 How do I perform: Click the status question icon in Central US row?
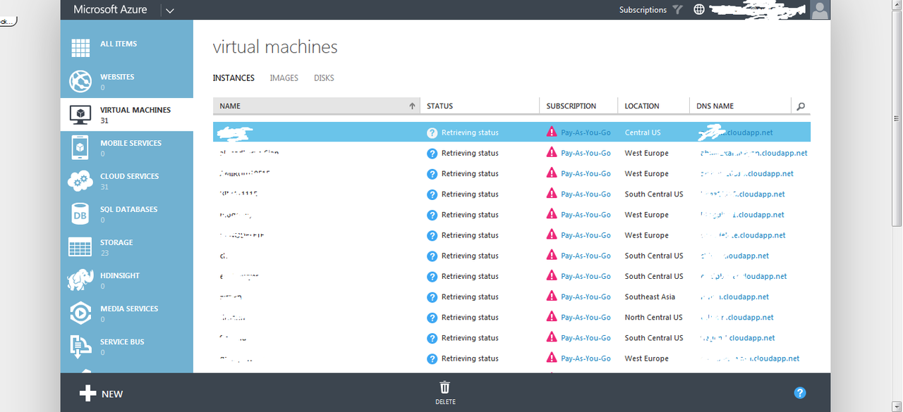point(432,132)
